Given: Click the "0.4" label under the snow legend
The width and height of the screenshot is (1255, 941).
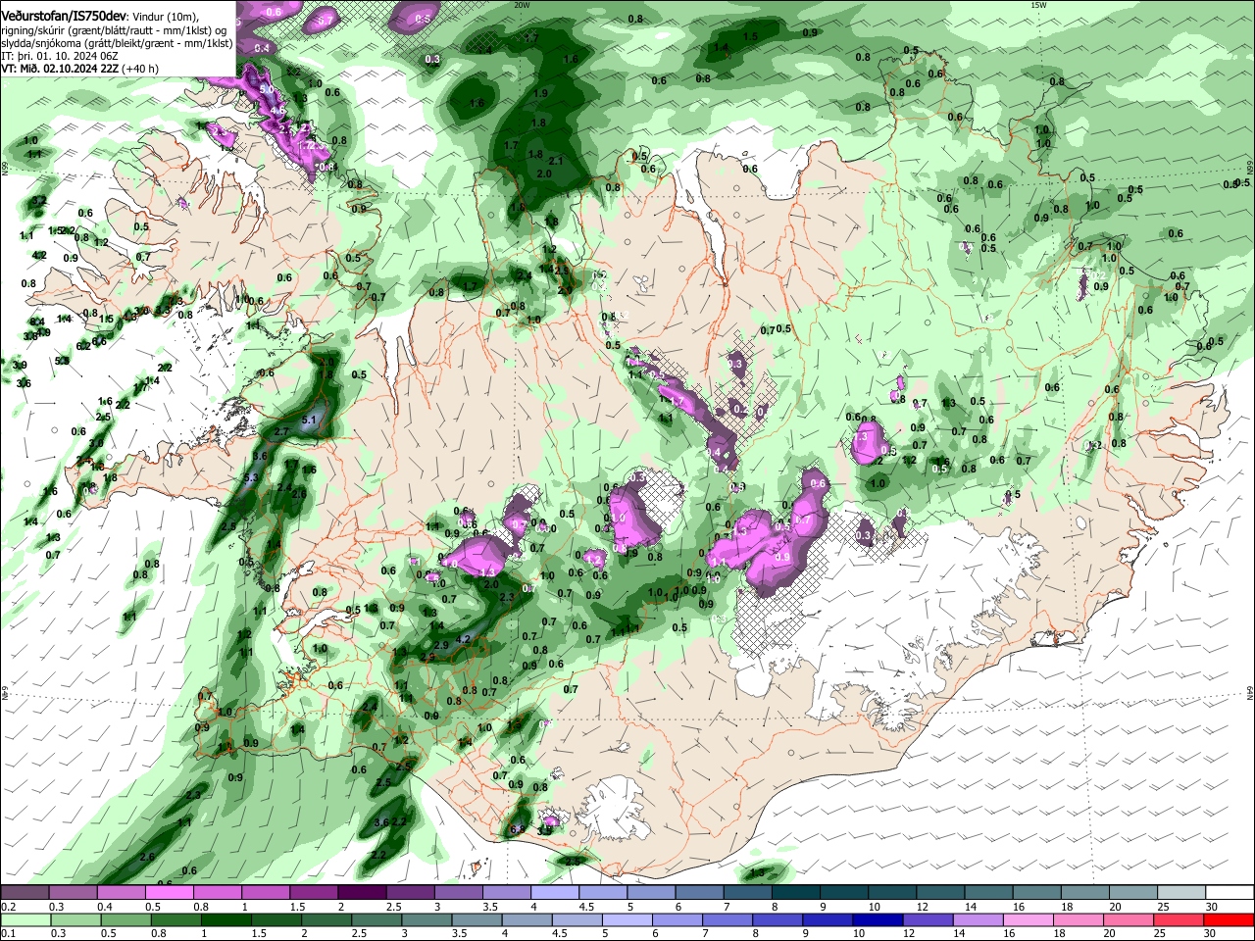Looking at the screenshot, I should (105, 907).
